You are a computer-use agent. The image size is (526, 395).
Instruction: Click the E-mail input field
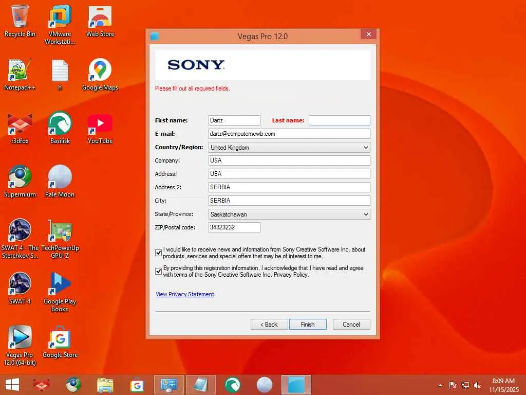point(289,134)
